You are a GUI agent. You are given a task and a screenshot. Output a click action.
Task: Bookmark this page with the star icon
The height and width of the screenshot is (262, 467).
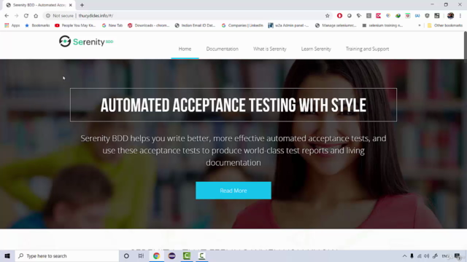[328, 16]
